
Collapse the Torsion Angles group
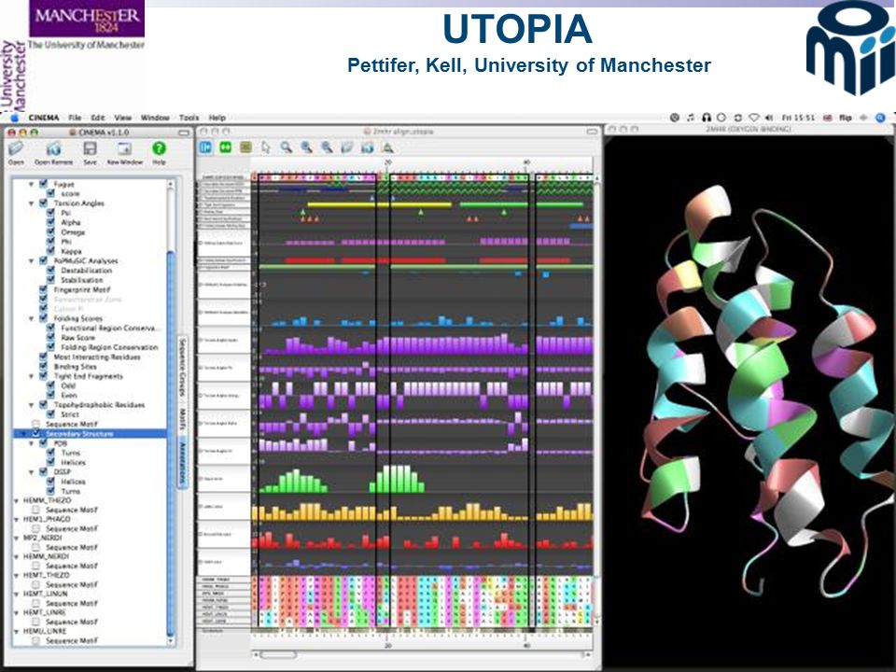click(x=32, y=203)
